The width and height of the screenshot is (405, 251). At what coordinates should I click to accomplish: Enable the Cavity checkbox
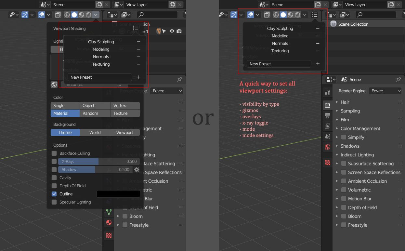[54, 178]
